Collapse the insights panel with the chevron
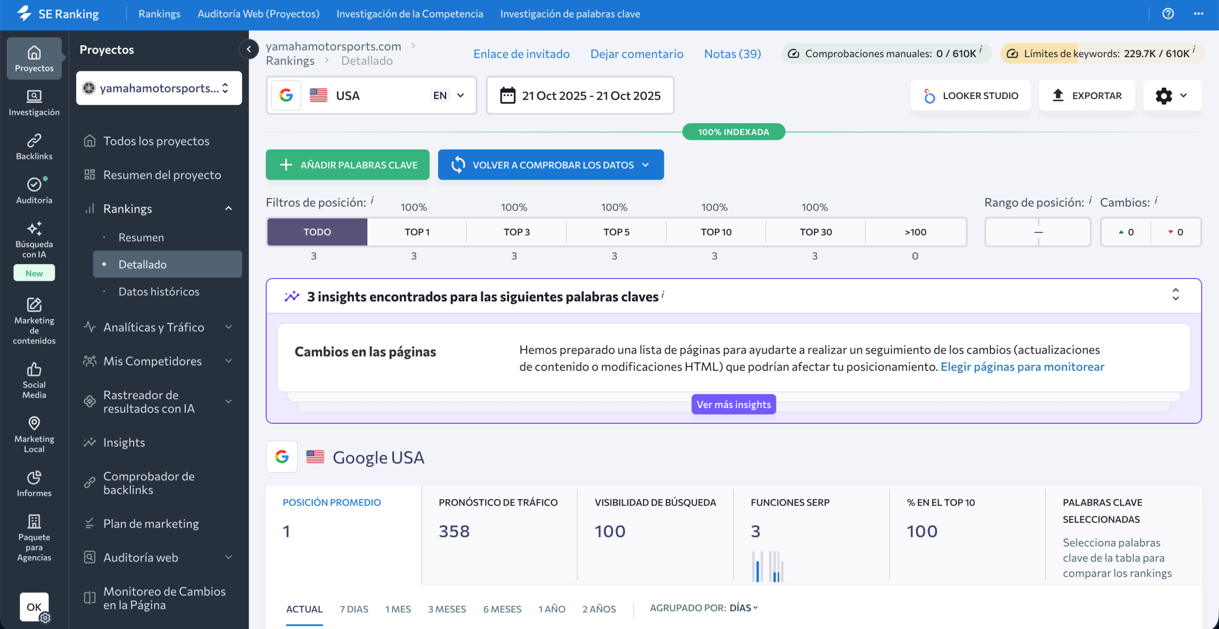The width and height of the screenshot is (1219, 629). coord(1175,295)
